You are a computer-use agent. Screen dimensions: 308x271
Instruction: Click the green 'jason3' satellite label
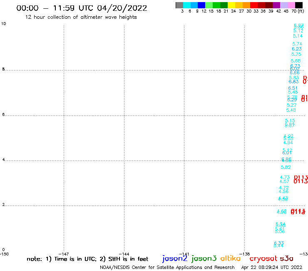click(x=204, y=258)
